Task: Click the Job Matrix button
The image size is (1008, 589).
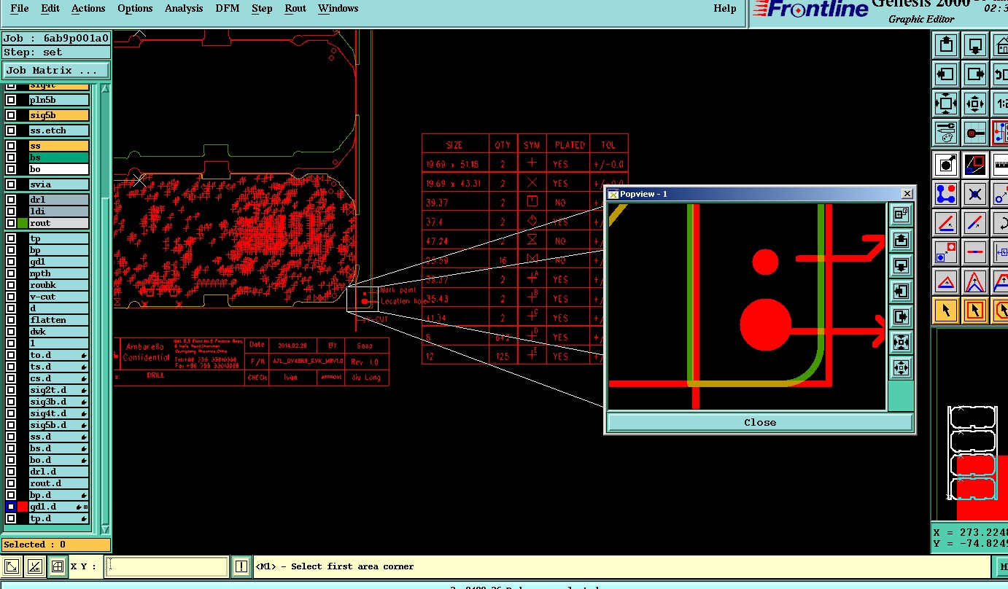Action: point(56,71)
